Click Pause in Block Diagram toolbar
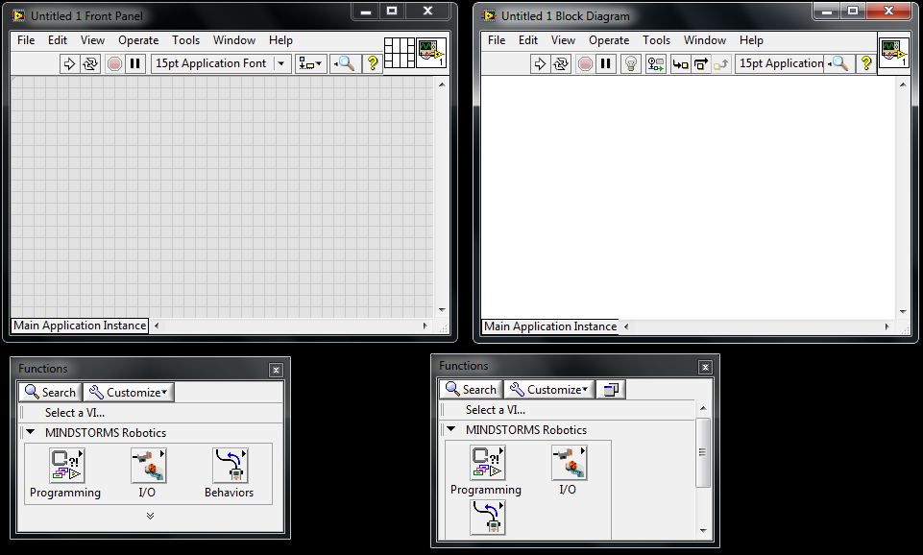 click(605, 63)
